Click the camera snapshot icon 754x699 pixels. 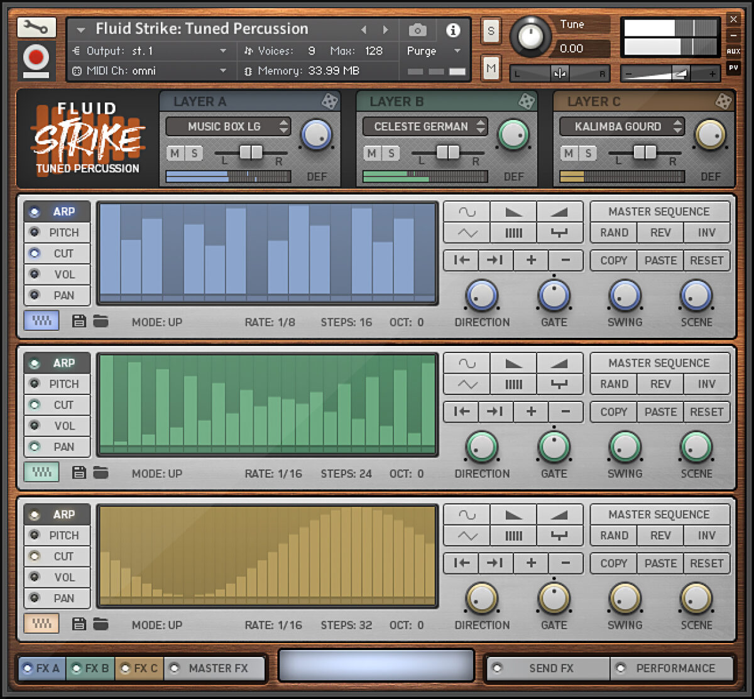pos(418,30)
